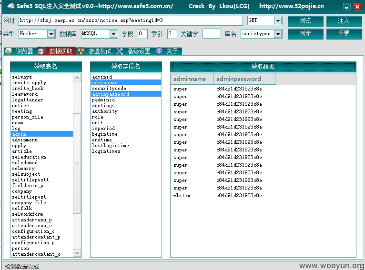The height and width of the screenshot is (270, 365).
Task: Select the person_file table
Action: [42, 117]
